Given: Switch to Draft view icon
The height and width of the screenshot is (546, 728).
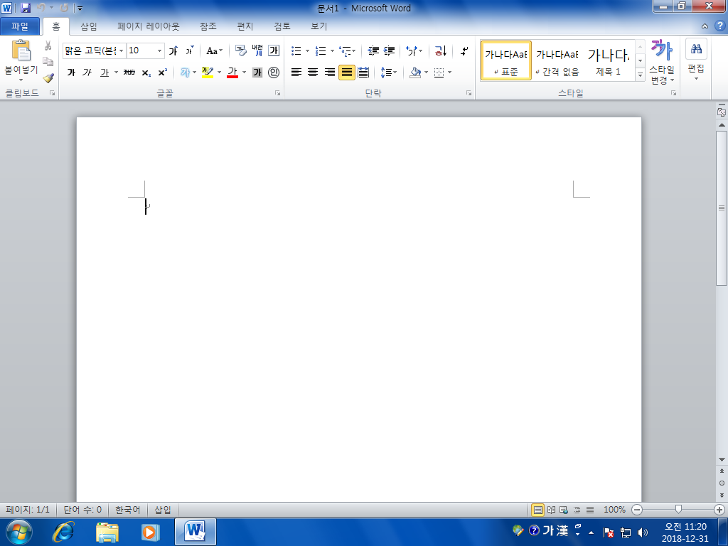Looking at the screenshot, I should point(589,510).
